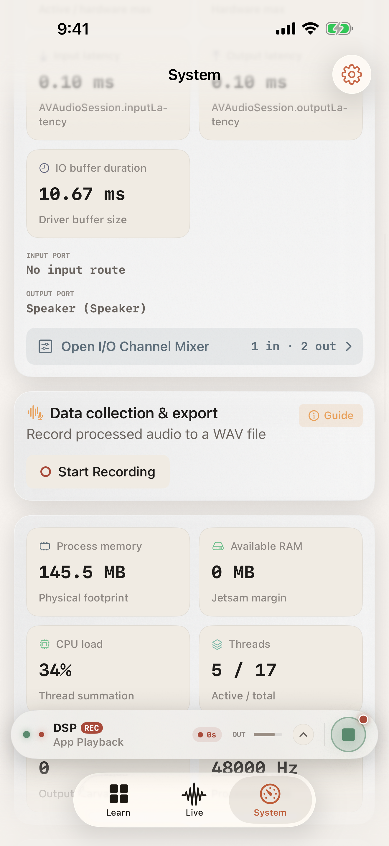The image size is (389, 846).
Task: Open the I/O Channel Mixer chevron
Action: pyautogui.click(x=348, y=346)
